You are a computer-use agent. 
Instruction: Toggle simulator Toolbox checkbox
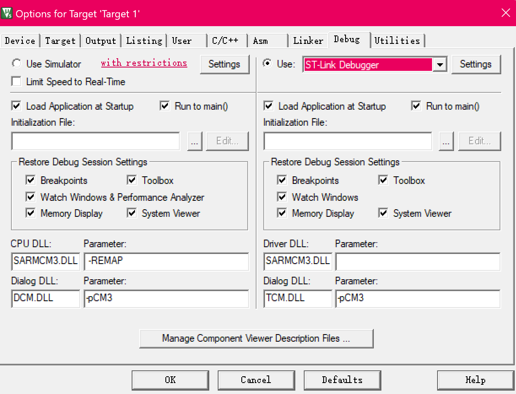click(x=132, y=180)
